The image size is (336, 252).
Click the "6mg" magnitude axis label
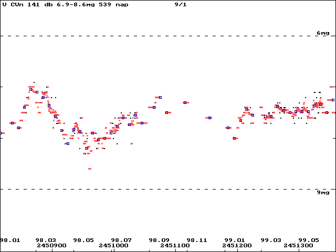tap(323, 33)
